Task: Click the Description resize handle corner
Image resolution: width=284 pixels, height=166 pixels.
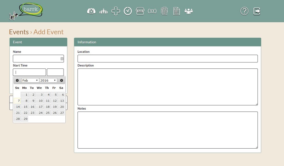Action: [257, 104]
